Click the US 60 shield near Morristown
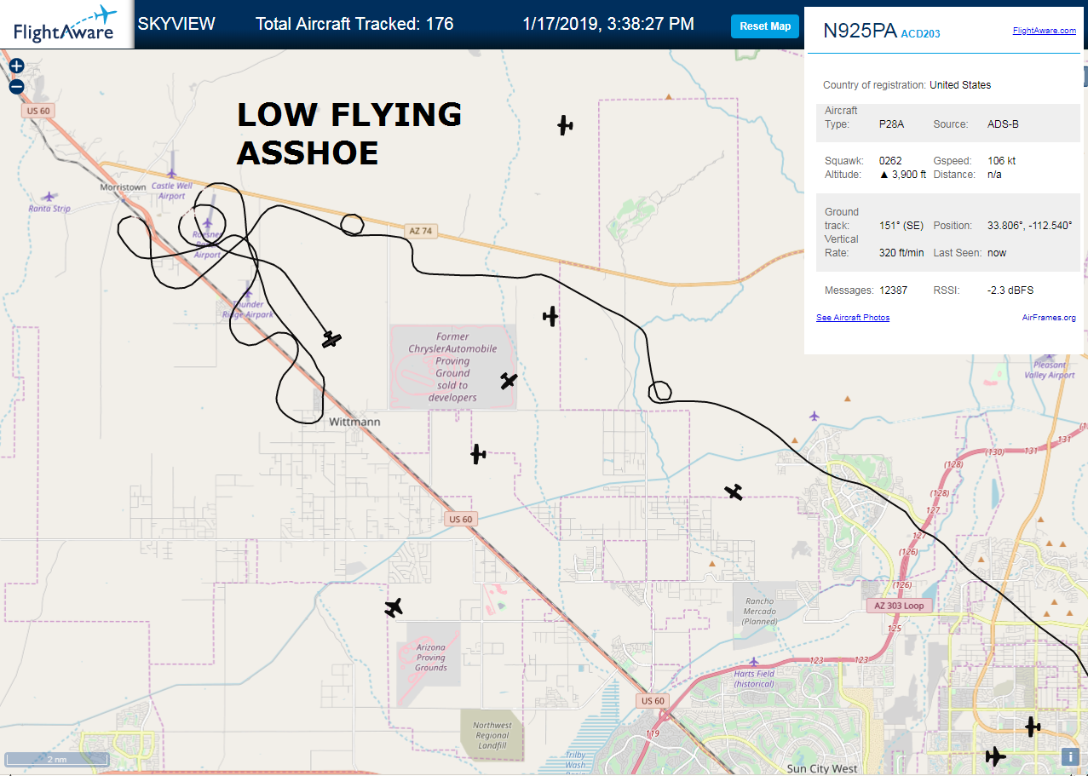Image resolution: width=1088 pixels, height=776 pixels. coord(39,111)
